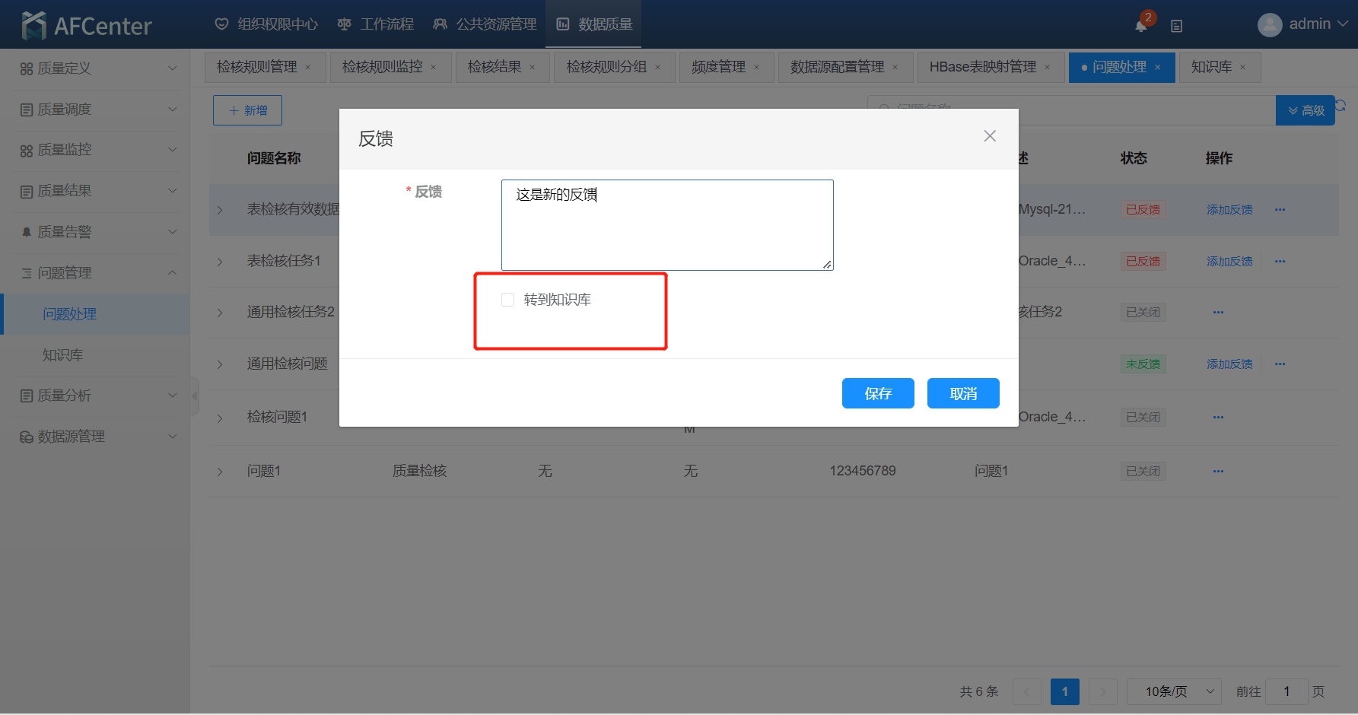Click the AFCenter logo
Viewport: 1358px width, 715px height.
(87, 25)
